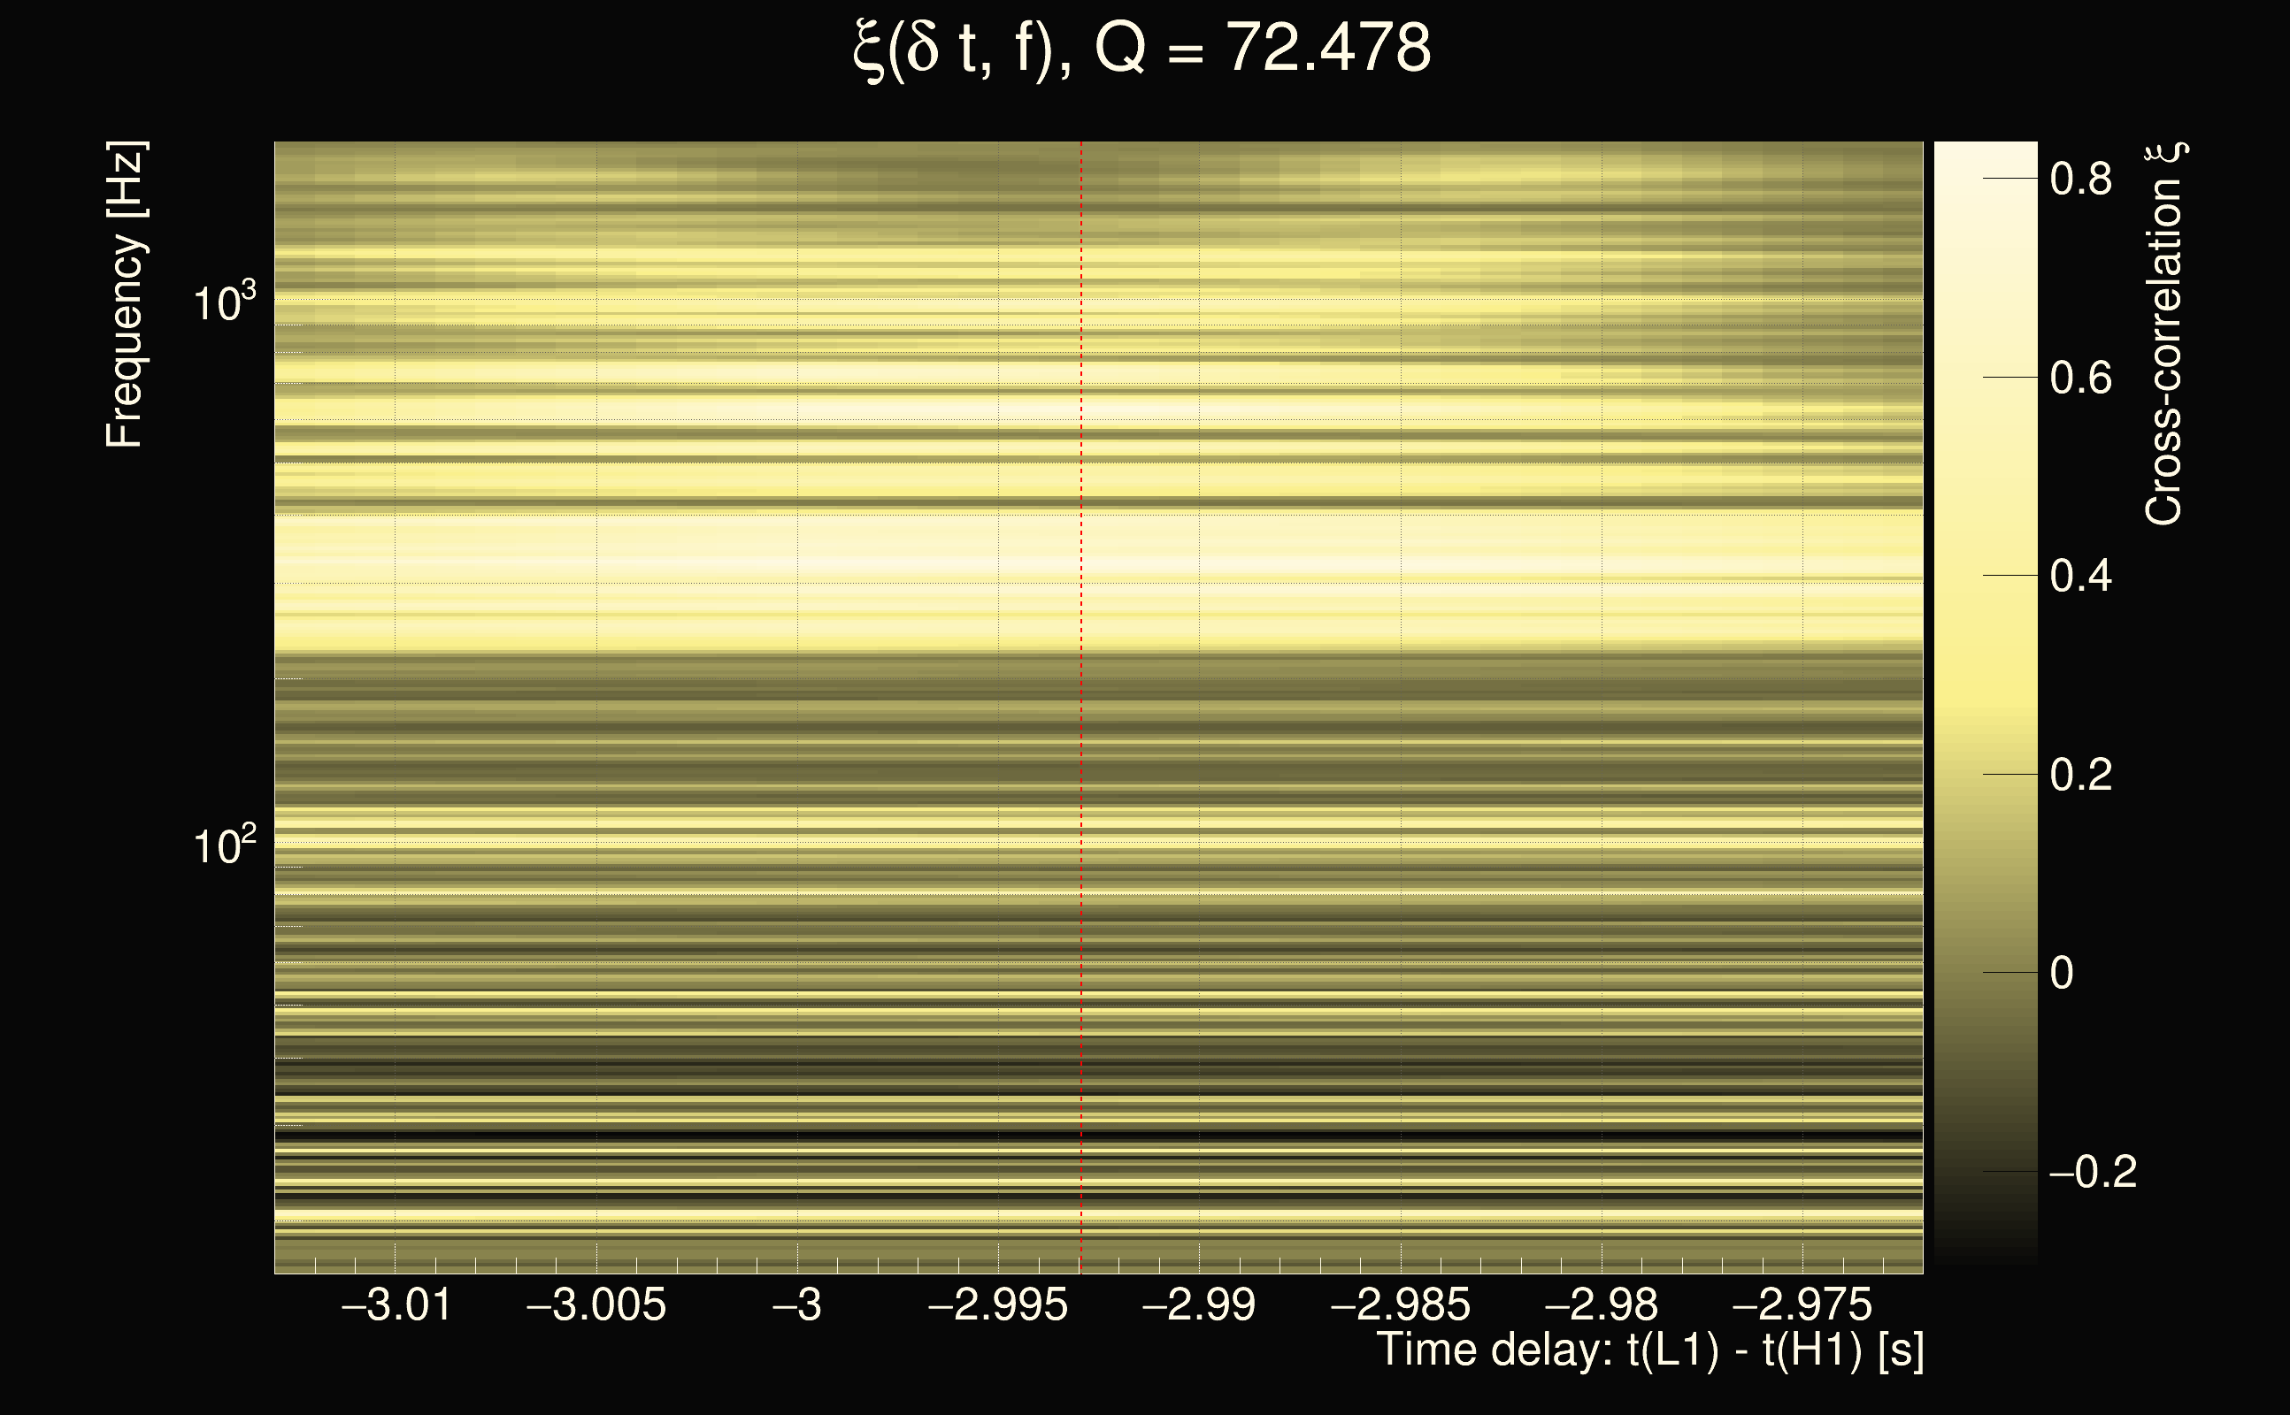
Task: Click the 0.2 tick on colorbar
Action: pos(2080,775)
